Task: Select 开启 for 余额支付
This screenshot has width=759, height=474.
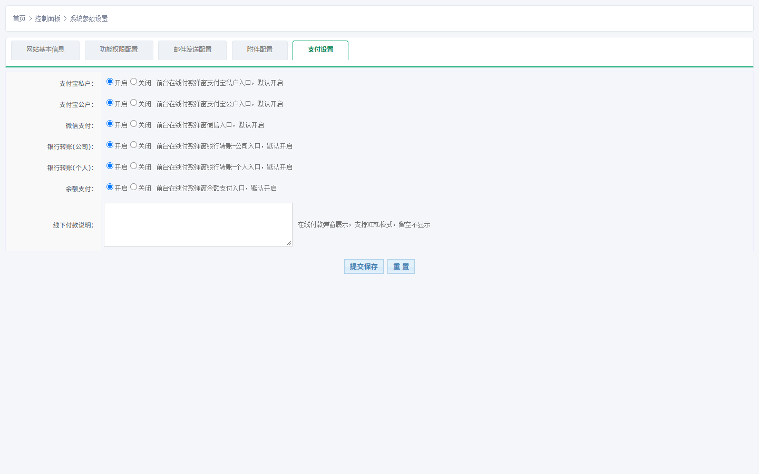Action: (110, 187)
